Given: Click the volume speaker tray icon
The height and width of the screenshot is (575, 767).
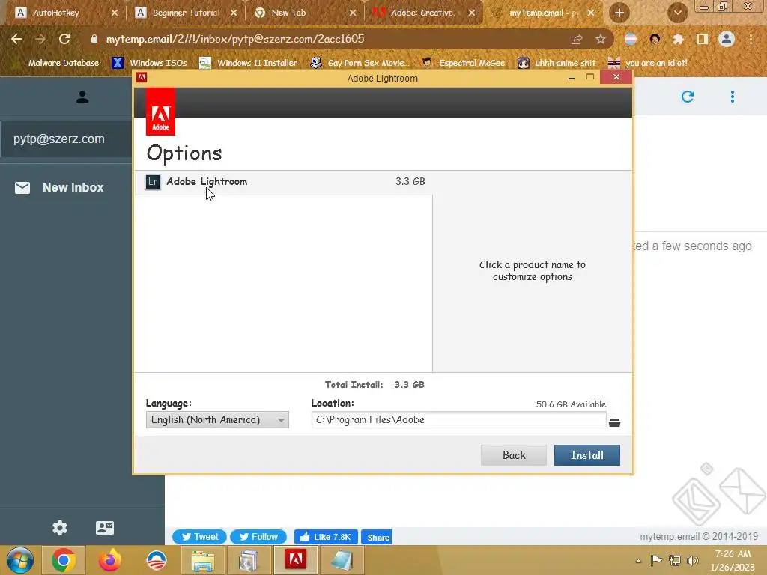Looking at the screenshot, I should point(692,561).
